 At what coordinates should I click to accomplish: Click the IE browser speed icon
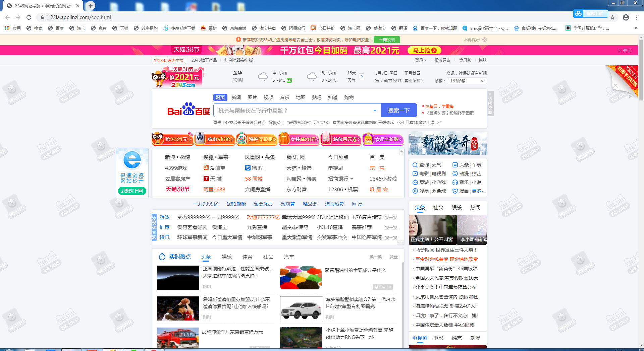[132, 160]
